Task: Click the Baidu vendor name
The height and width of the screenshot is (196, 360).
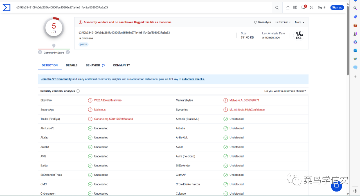Action: click(44, 165)
